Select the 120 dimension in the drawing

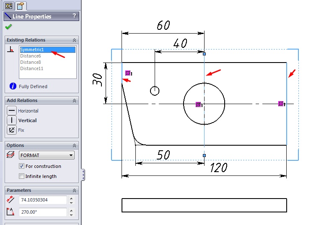(x=219, y=167)
